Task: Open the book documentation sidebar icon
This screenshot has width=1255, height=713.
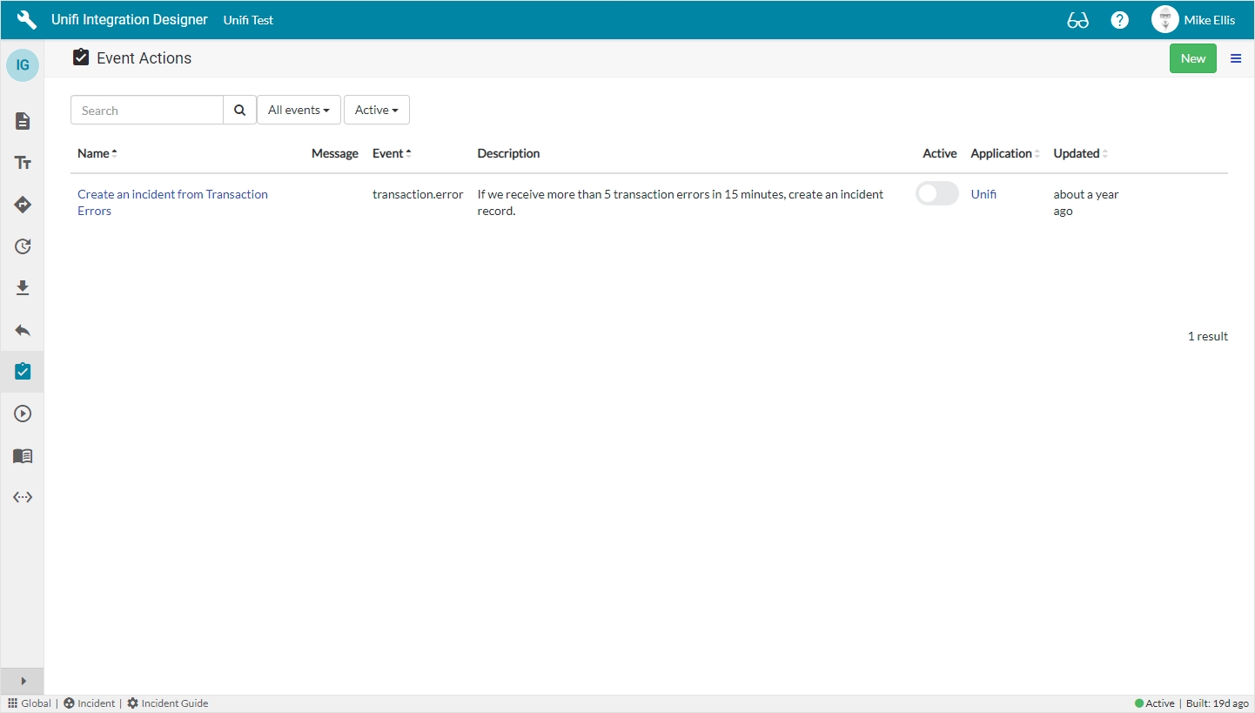Action: (23, 455)
